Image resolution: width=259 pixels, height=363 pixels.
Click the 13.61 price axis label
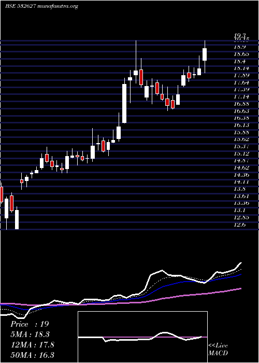click(x=241, y=197)
